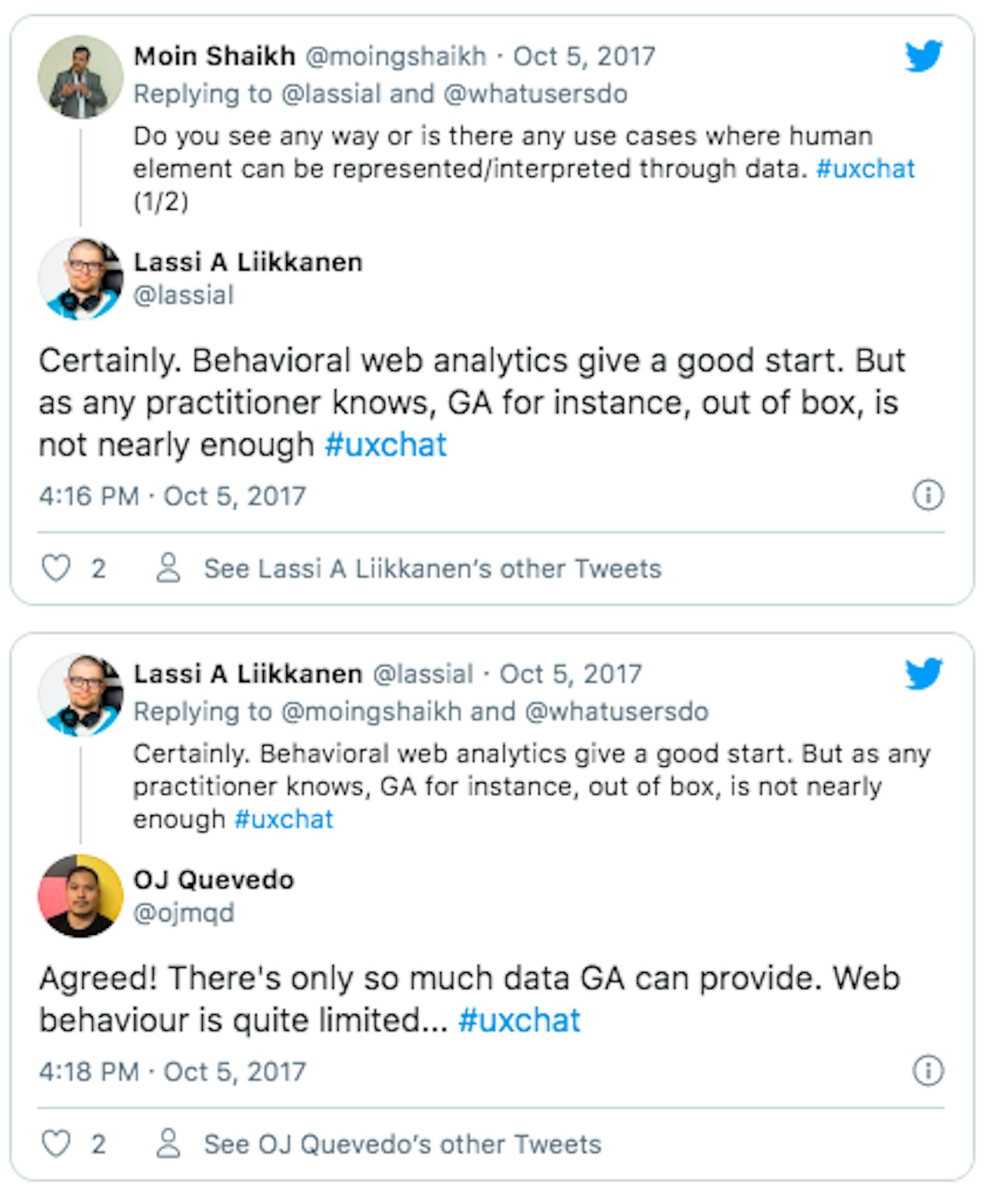Click #uxchat hashtag in OJ Quevedo's reply
This screenshot has width=987, height=1191.
tap(519, 1020)
